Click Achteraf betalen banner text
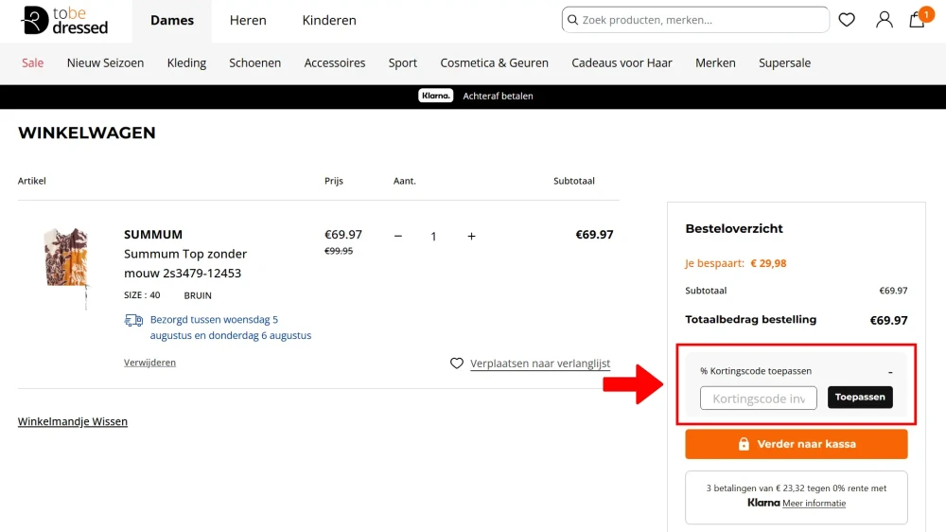 (498, 96)
